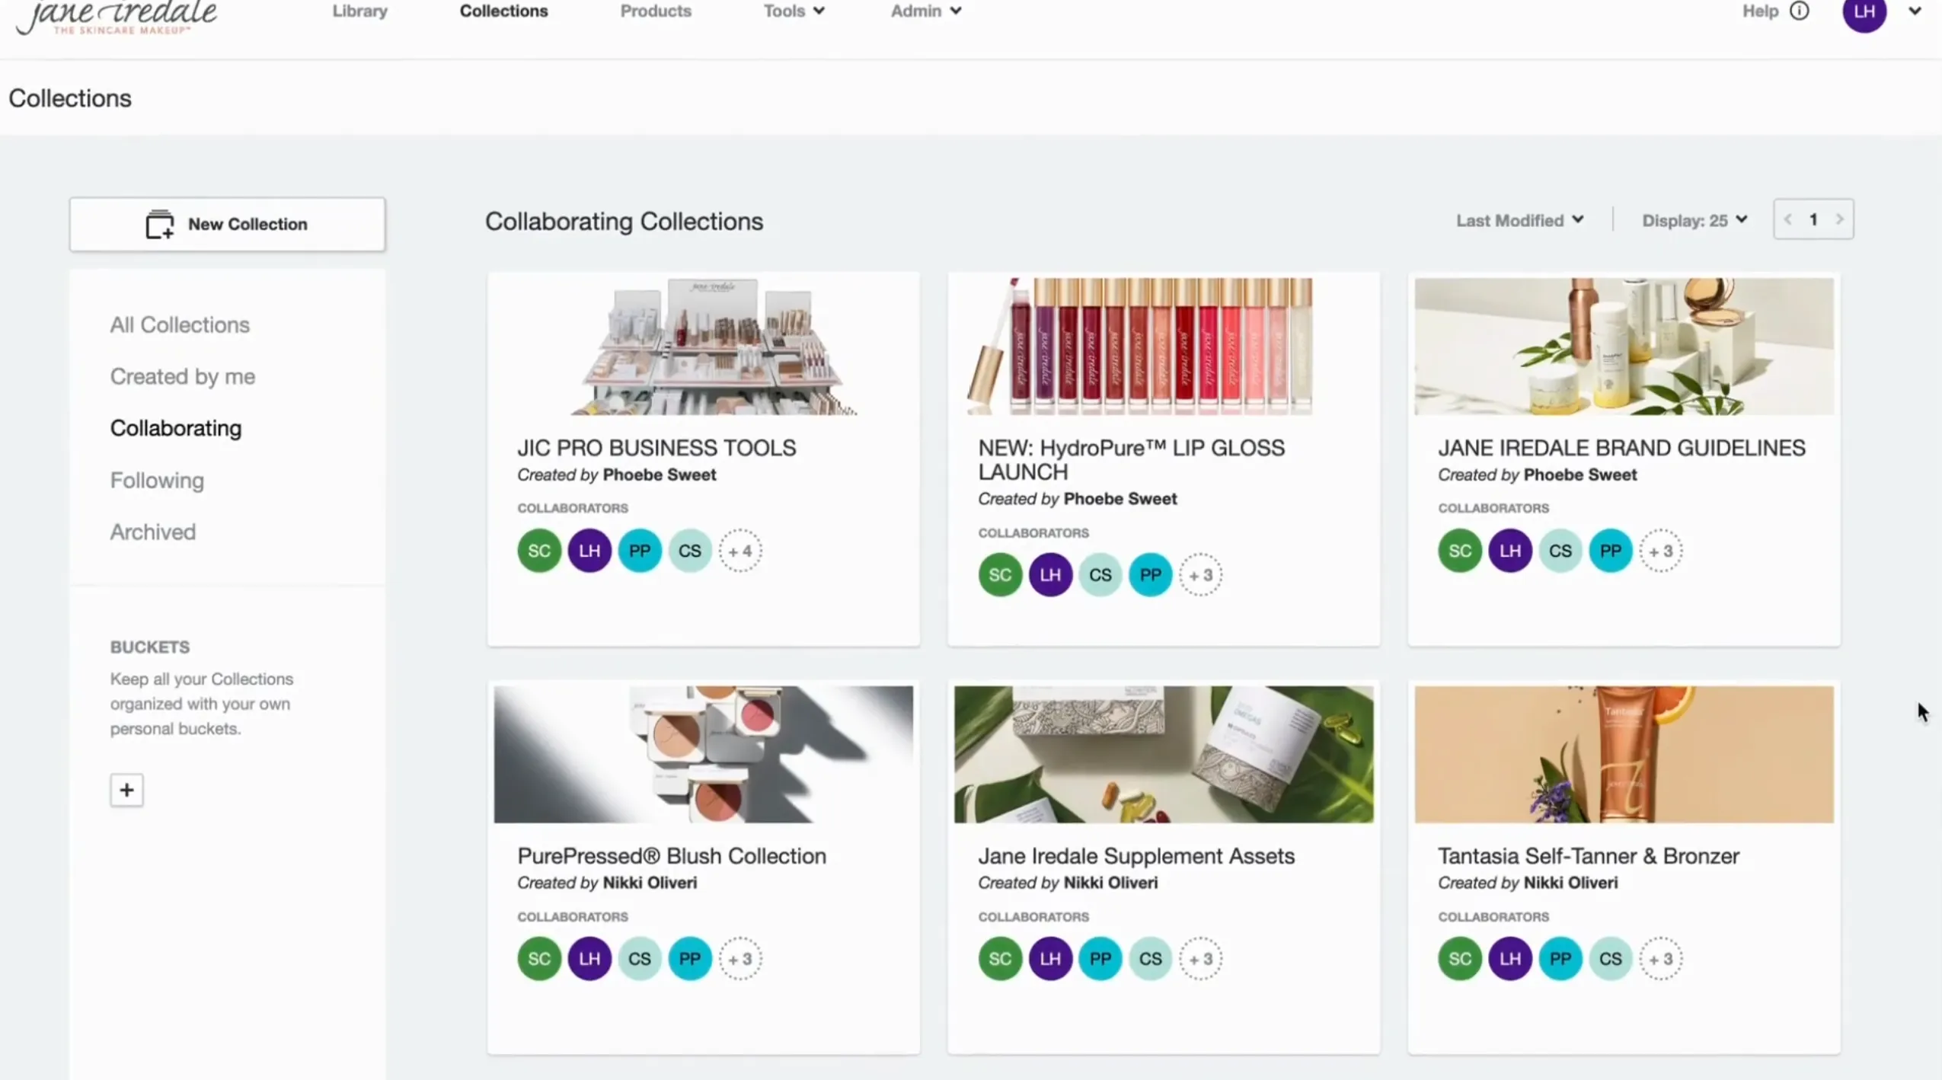
Task: Click the PP collaborator on PurePressed Blush Collection
Action: [x=690, y=959]
